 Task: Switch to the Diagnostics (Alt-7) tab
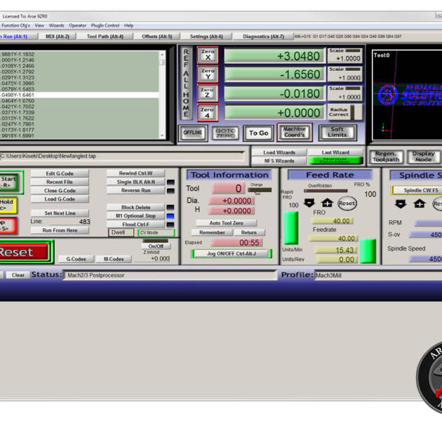263,36
